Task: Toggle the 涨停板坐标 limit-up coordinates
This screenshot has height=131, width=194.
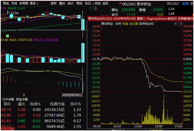Action: tap(146, 24)
